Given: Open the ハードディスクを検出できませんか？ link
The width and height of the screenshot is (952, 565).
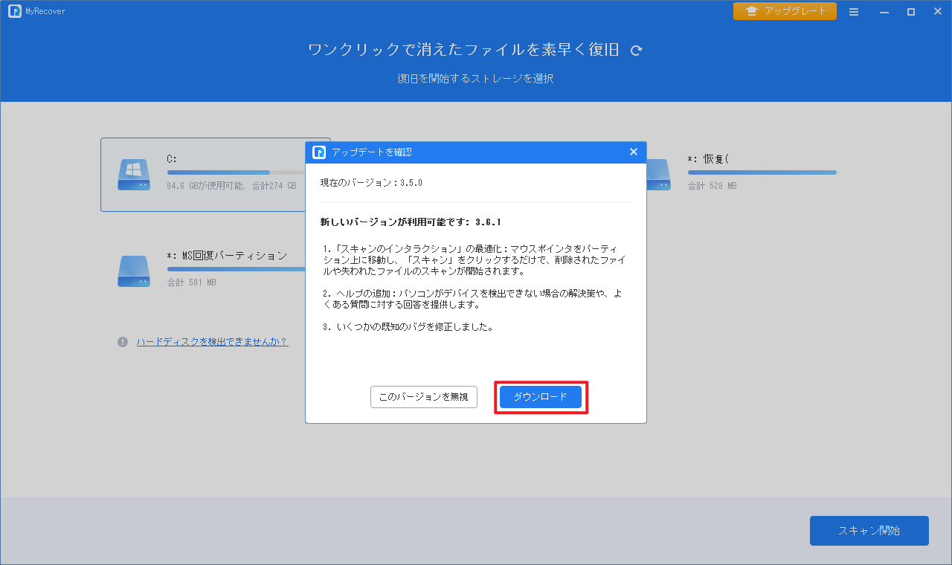Looking at the screenshot, I should [212, 342].
